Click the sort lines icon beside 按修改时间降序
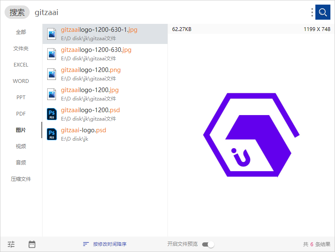This screenshot has height=252, width=335. pyautogui.click(x=86, y=244)
